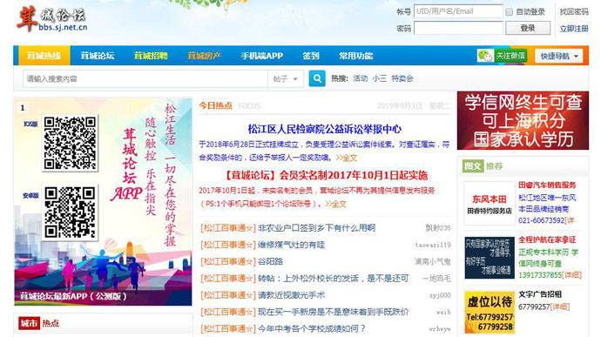Image resolution: width=601 pixels, height=337 pixels.
Task: Click the 茸城论坛 site logo
Action: [x=51, y=19]
